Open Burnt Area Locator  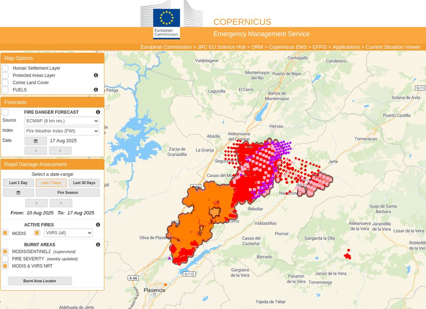coord(40,281)
